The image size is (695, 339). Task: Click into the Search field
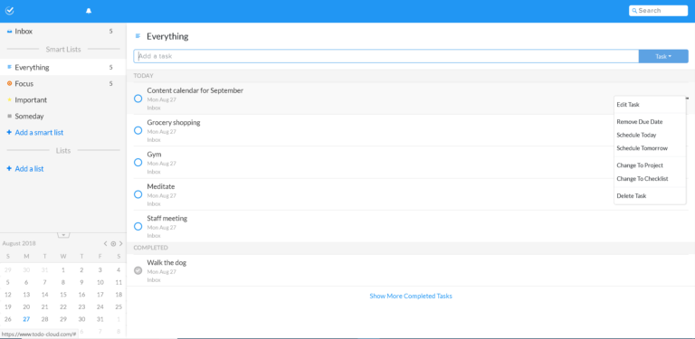658,11
